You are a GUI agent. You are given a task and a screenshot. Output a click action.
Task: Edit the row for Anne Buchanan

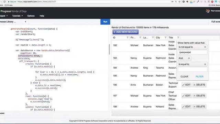click(186, 85)
